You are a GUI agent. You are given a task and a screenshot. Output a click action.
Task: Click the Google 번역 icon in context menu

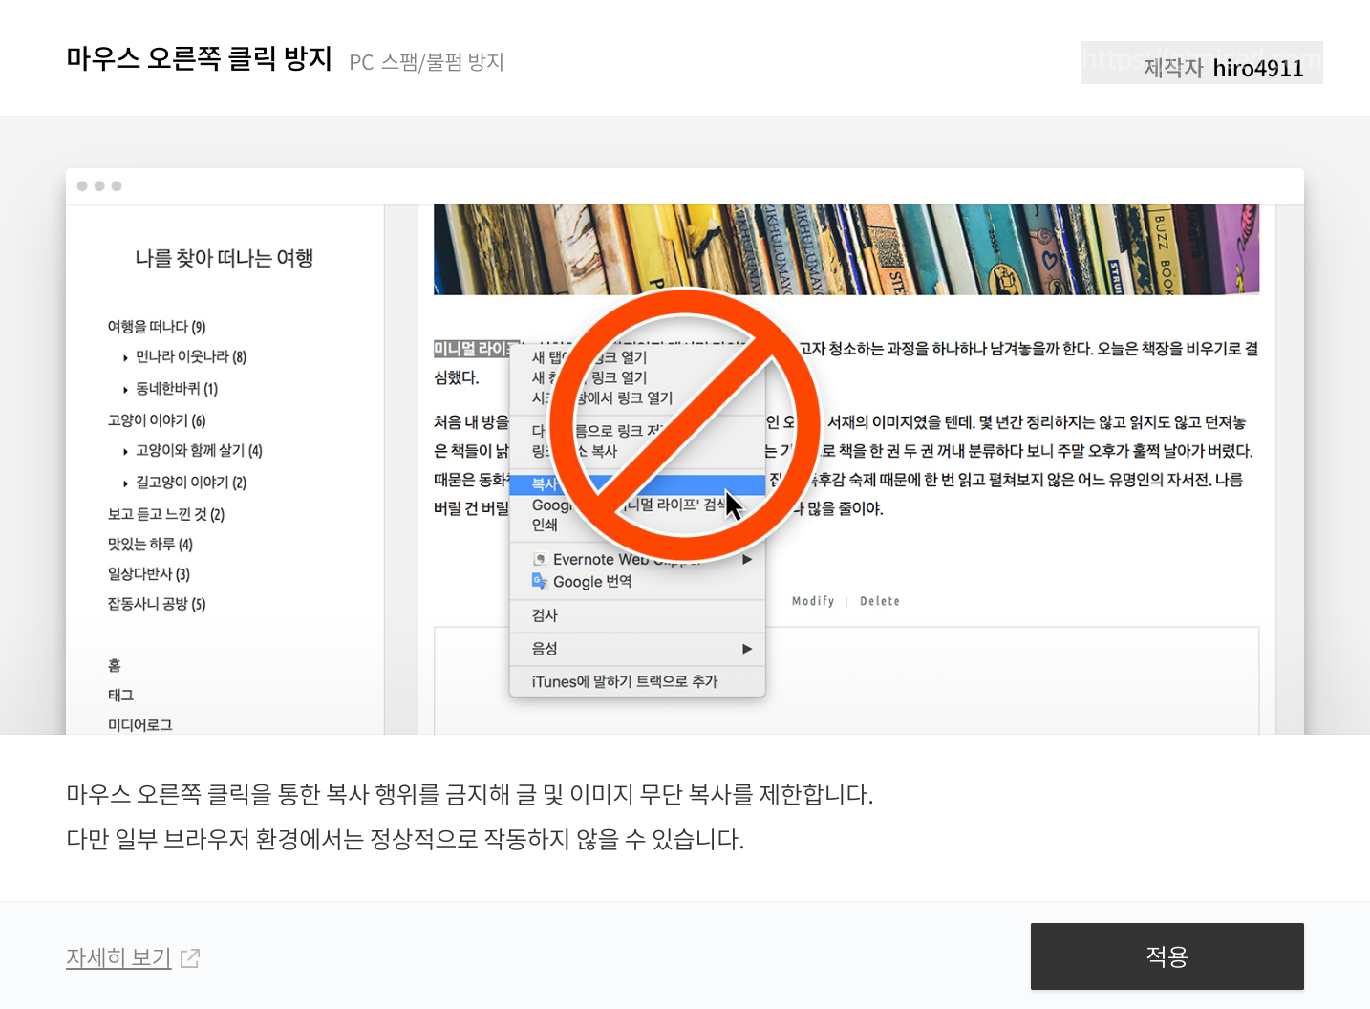tap(540, 581)
